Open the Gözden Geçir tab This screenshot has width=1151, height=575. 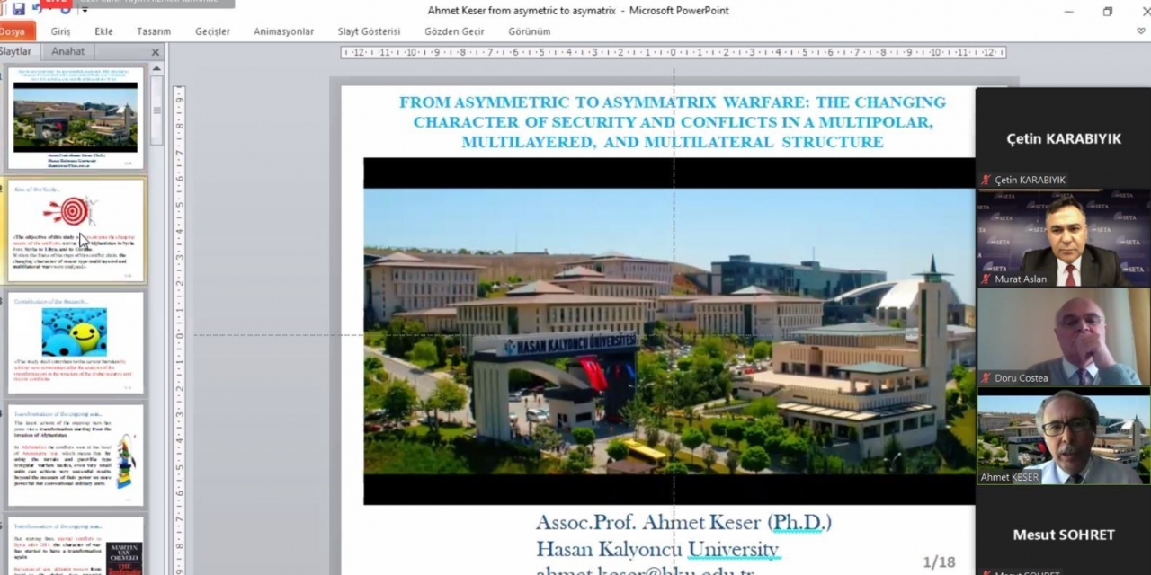tap(455, 31)
